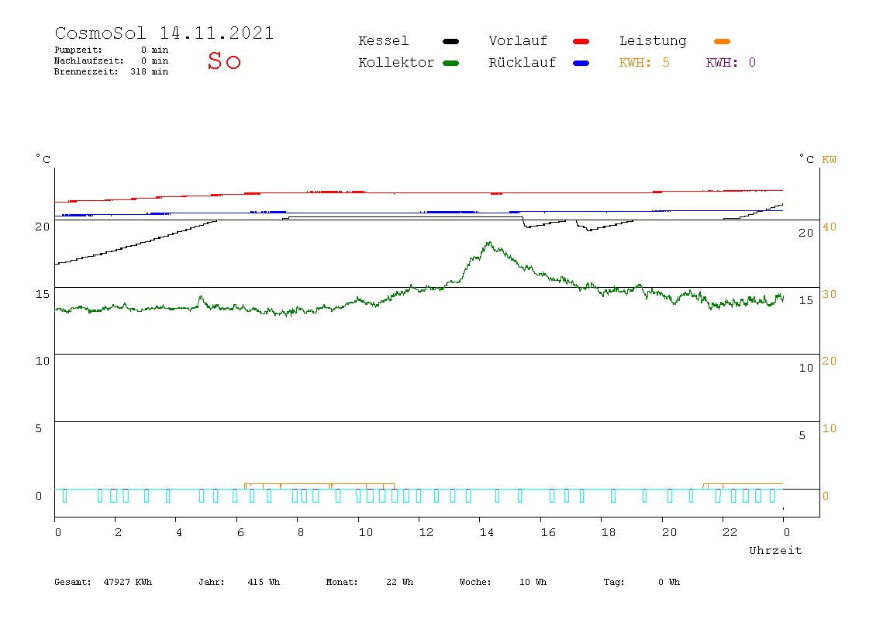Click the purple 'KWH: 0' value

pos(730,63)
